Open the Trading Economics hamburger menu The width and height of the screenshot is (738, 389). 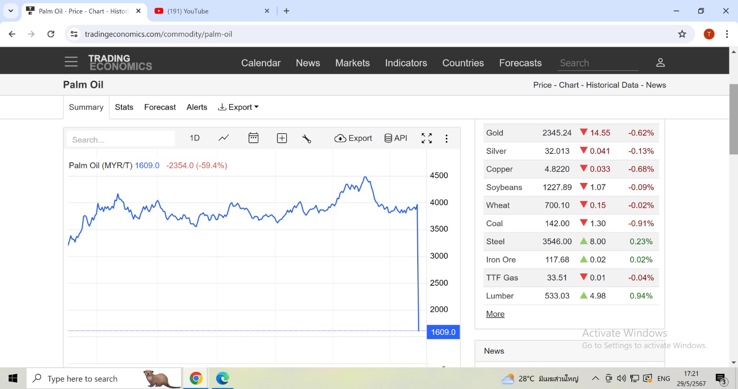click(x=71, y=62)
